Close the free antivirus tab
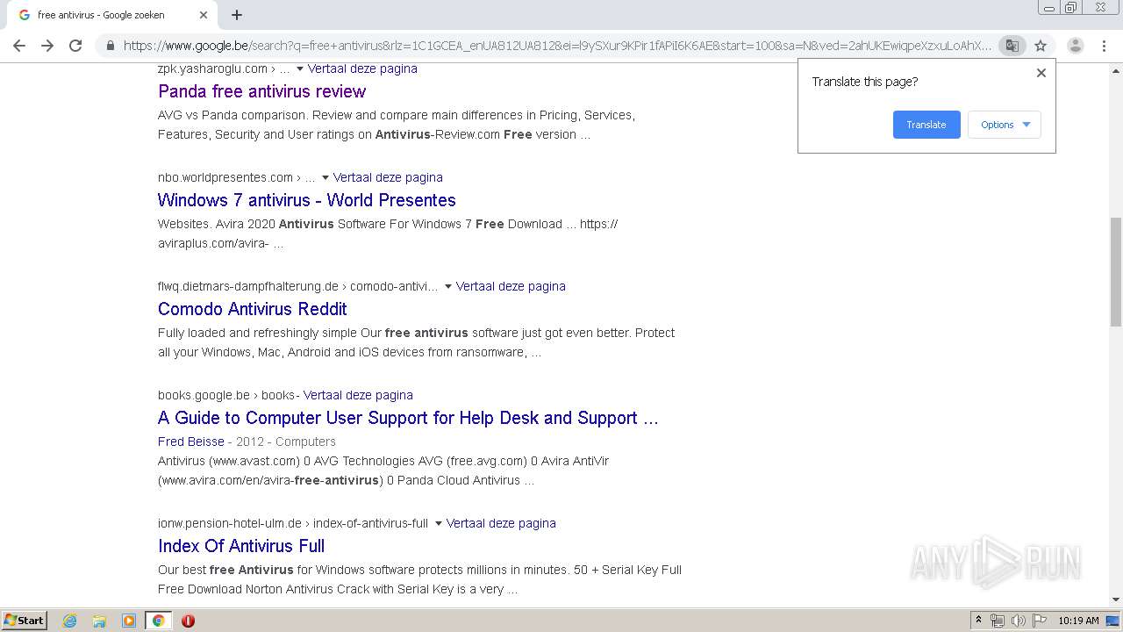 (204, 15)
